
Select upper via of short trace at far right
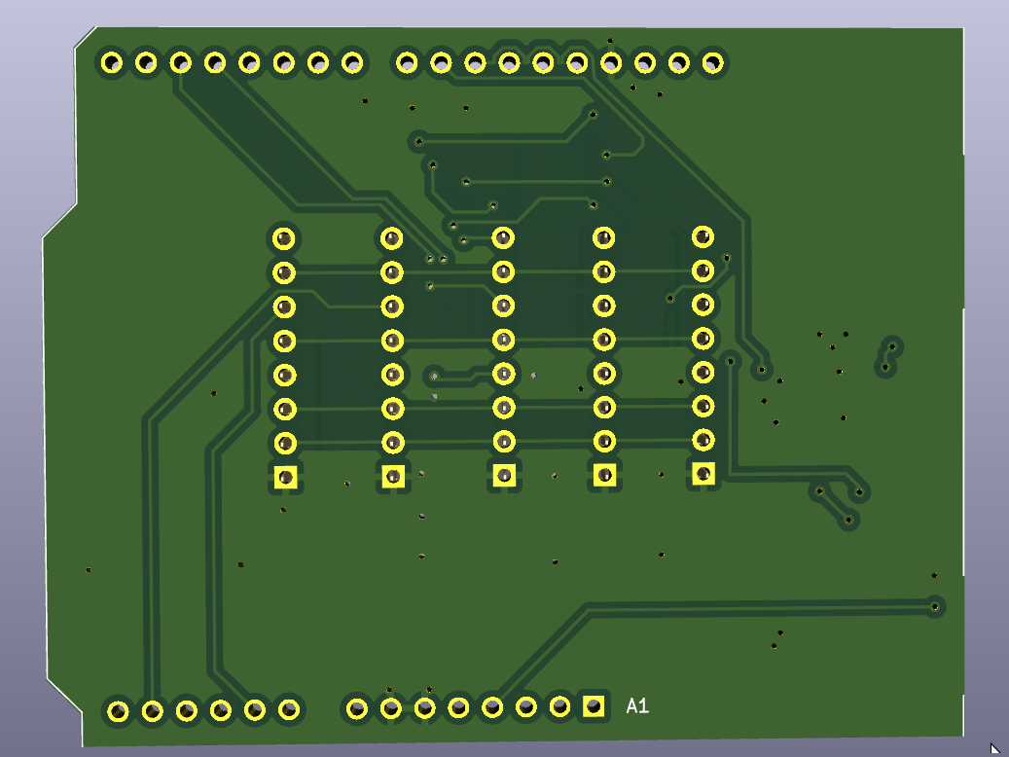891,346
